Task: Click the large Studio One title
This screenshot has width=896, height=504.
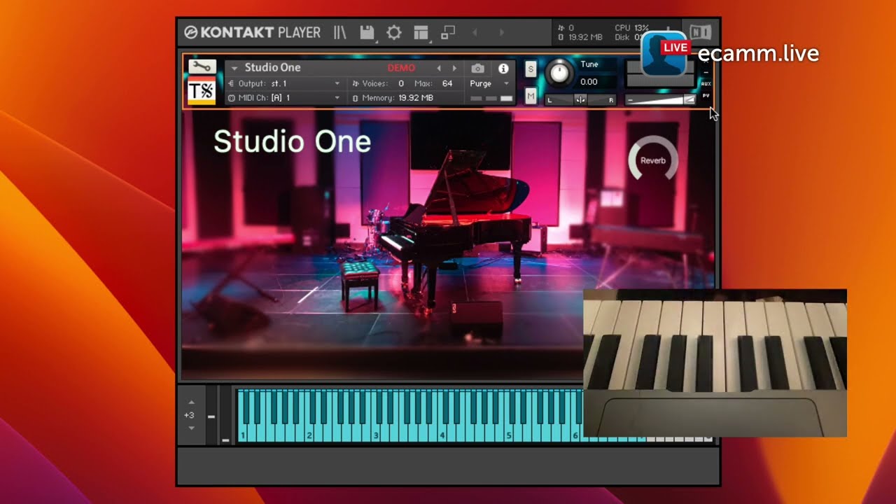Action: point(292,141)
